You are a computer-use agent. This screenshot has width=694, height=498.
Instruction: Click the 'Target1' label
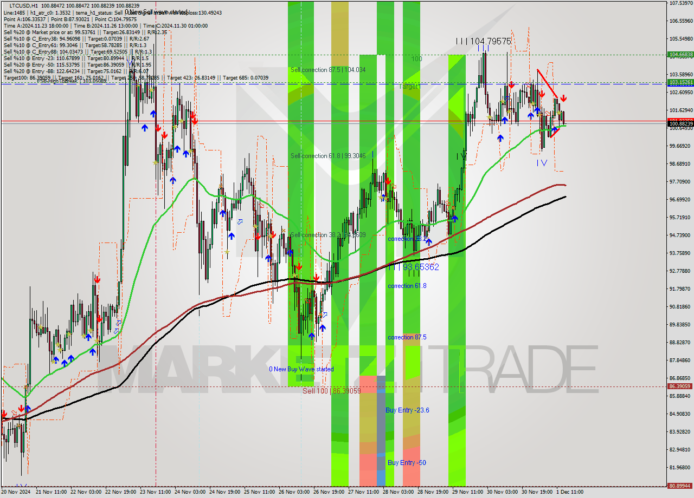click(410, 87)
